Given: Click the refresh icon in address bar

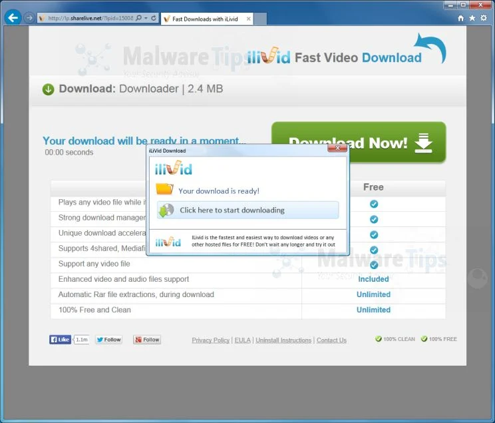Looking at the screenshot, I should (x=154, y=18).
